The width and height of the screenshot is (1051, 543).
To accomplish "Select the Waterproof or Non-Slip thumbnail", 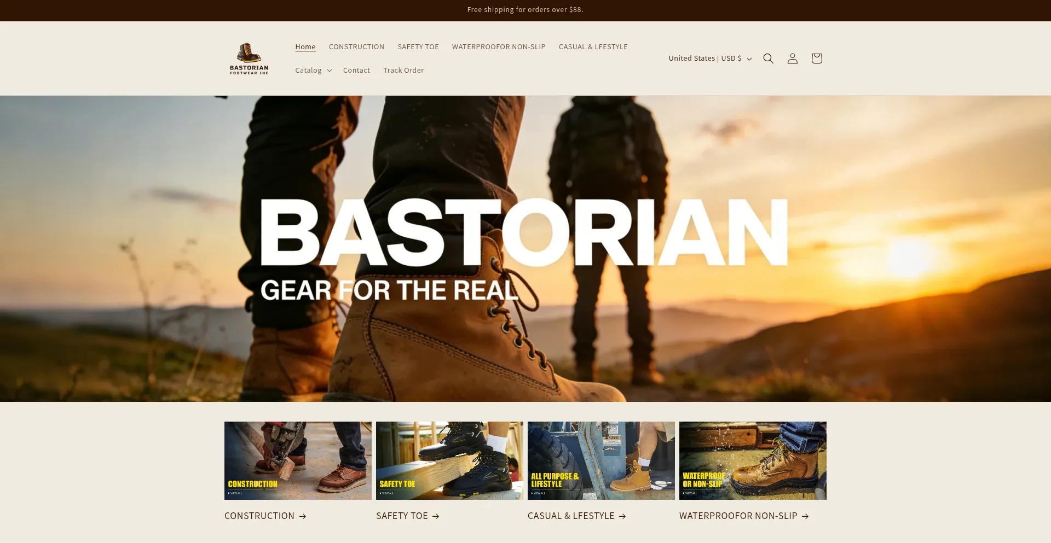I will (x=753, y=460).
